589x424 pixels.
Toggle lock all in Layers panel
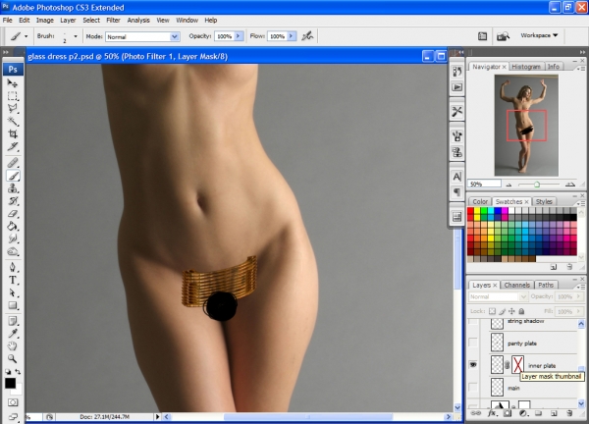coord(521,311)
